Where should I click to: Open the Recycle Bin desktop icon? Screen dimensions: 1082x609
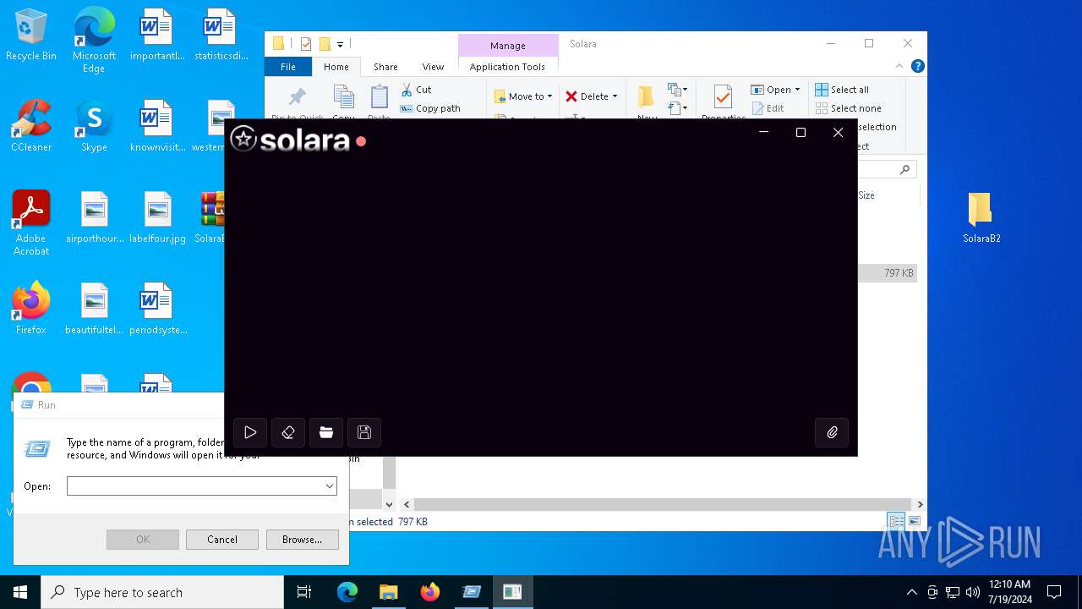point(31,36)
